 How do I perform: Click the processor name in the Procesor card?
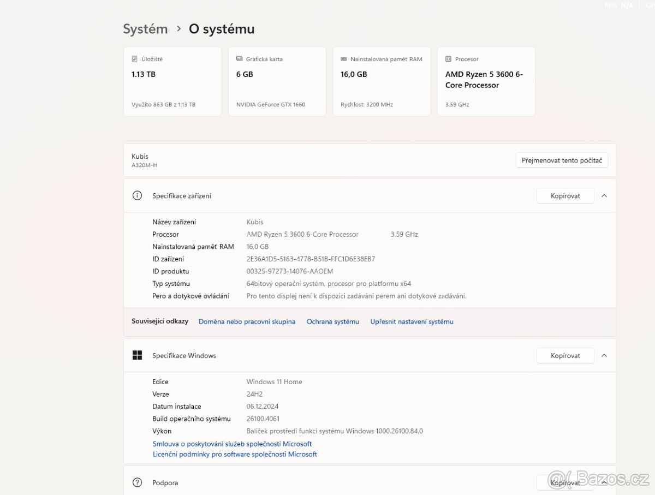pyautogui.click(x=484, y=80)
